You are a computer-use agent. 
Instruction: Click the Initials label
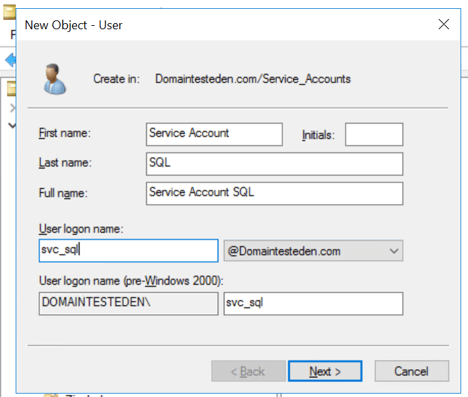pyautogui.click(x=318, y=135)
